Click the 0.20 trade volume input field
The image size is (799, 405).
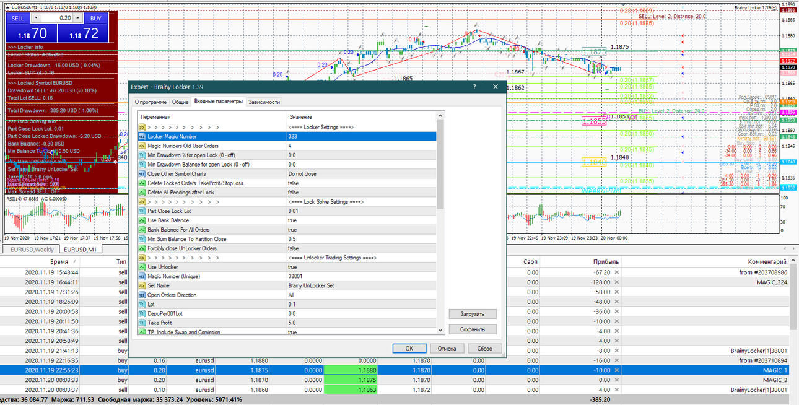(x=56, y=19)
